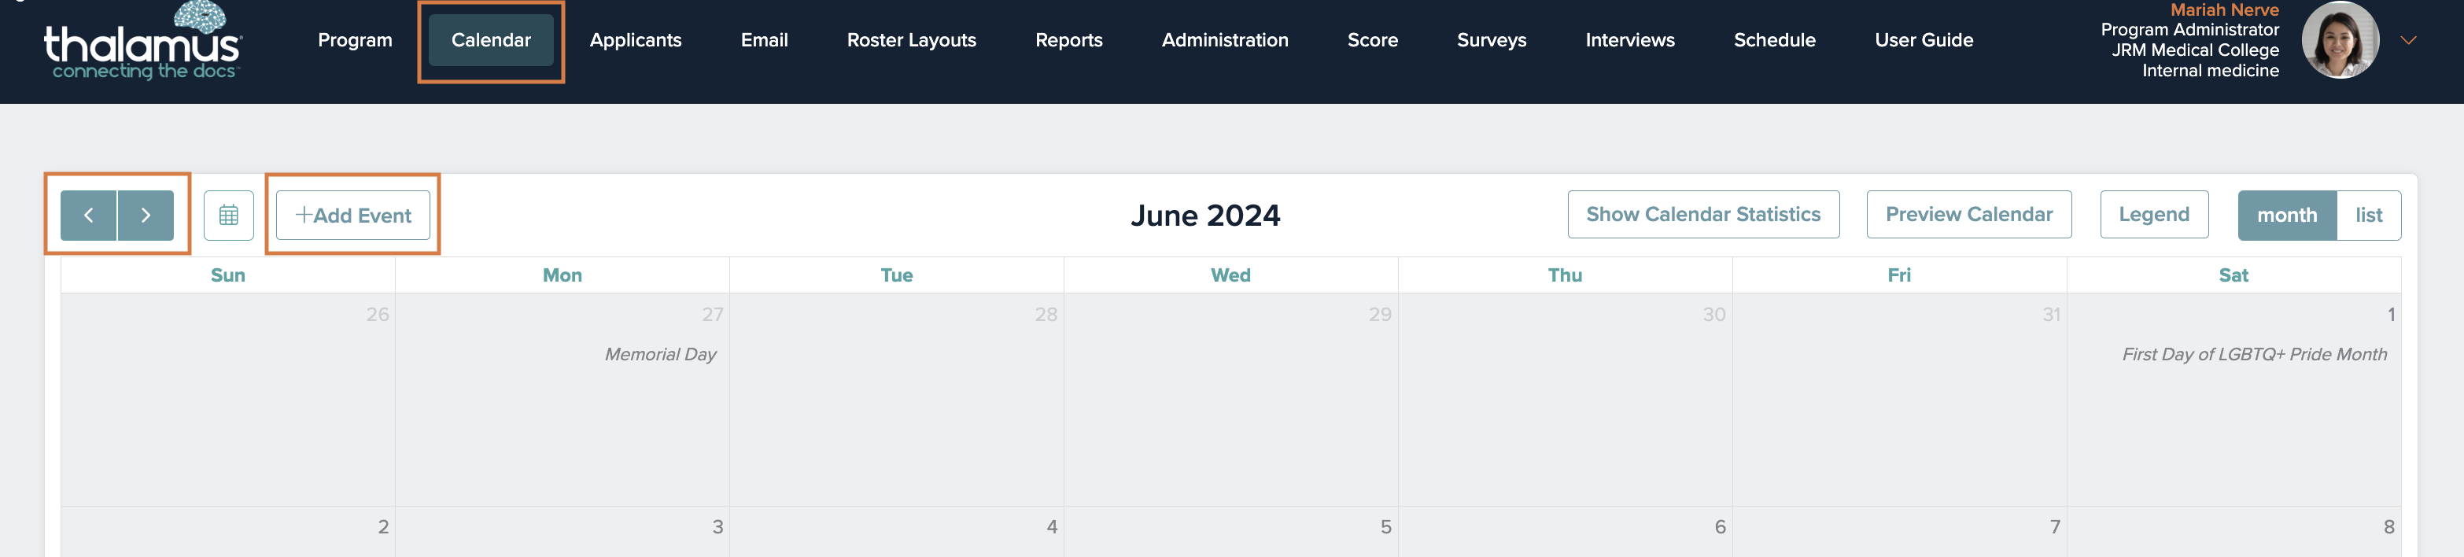
Task: Select May 28 date number
Action: point(1046,314)
